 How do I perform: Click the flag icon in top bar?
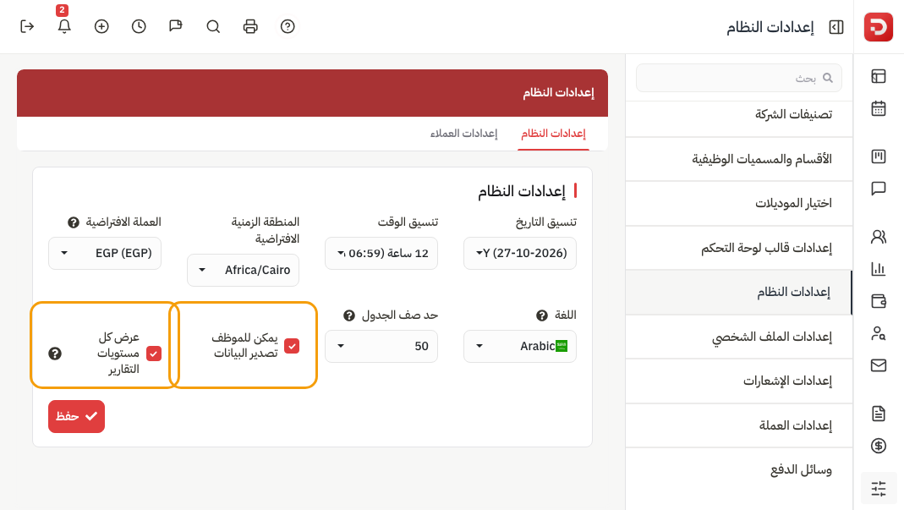[176, 26]
